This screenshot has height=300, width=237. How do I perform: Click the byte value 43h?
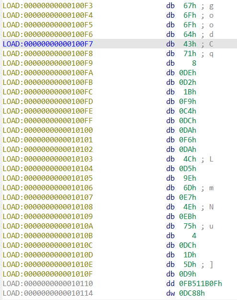tap(190, 44)
